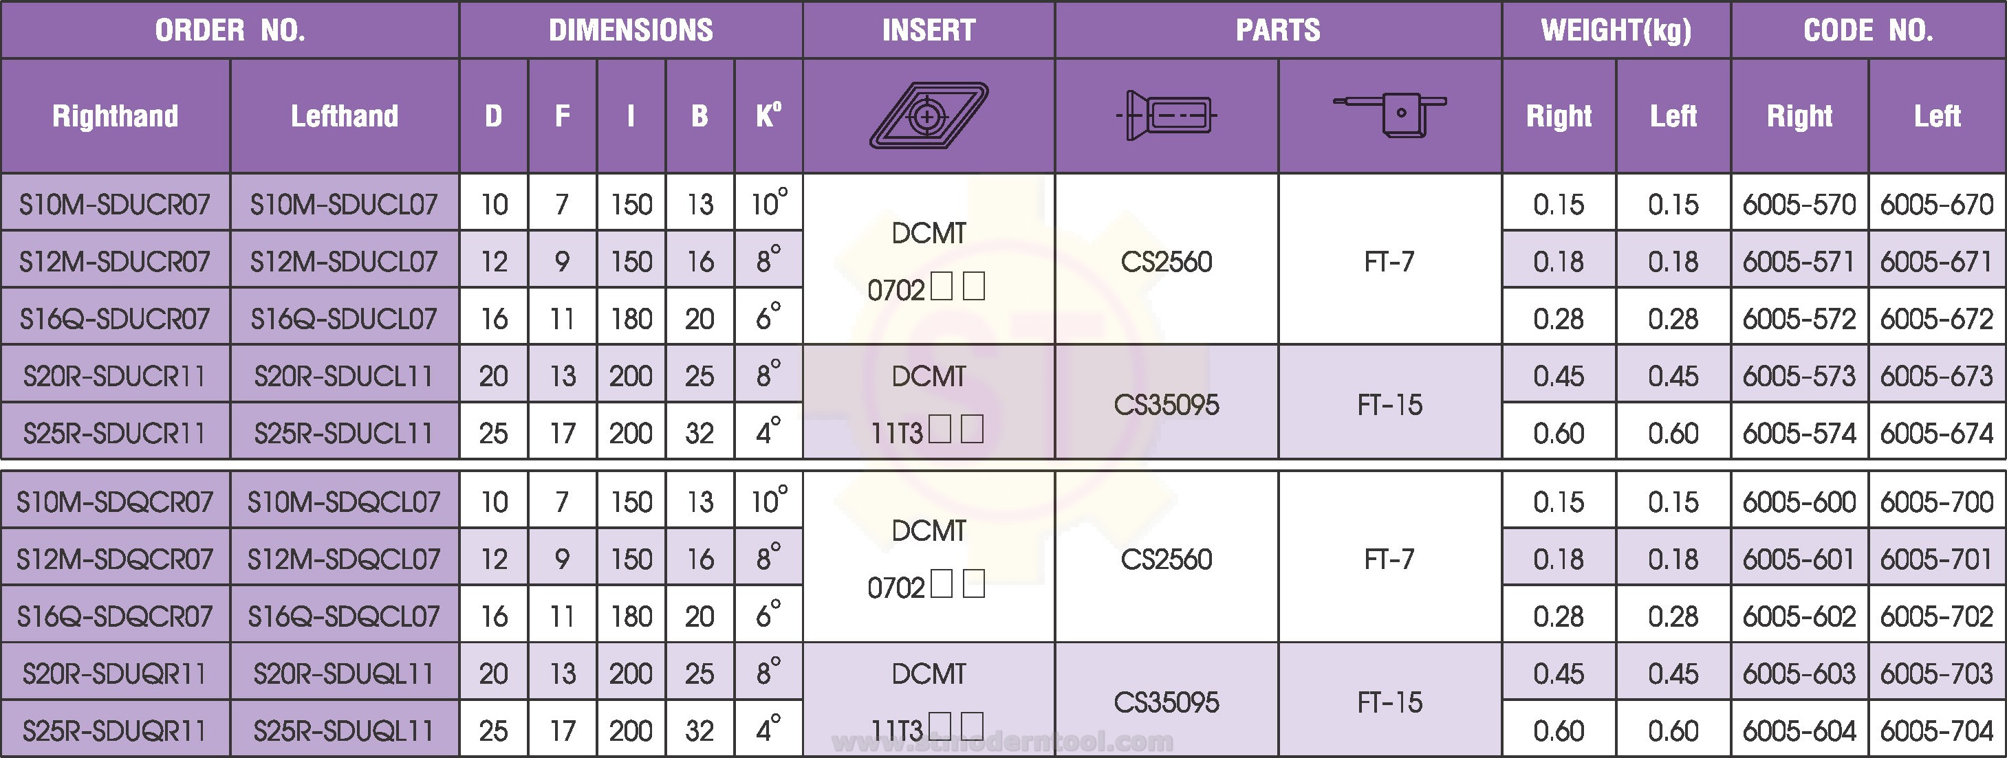The image size is (2007, 758).
Task: Click the flag wrench icon under PARTS
Action: point(1390,116)
